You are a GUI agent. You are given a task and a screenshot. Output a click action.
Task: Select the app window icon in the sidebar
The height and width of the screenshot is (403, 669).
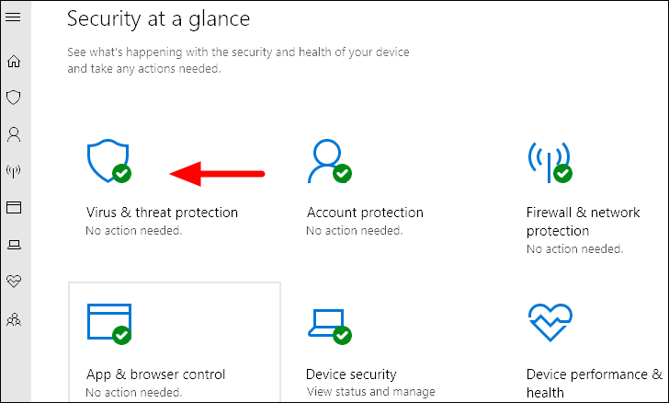pyautogui.click(x=14, y=208)
